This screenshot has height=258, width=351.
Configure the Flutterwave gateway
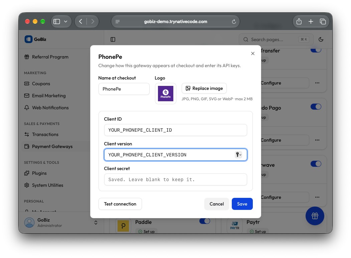[285, 197]
